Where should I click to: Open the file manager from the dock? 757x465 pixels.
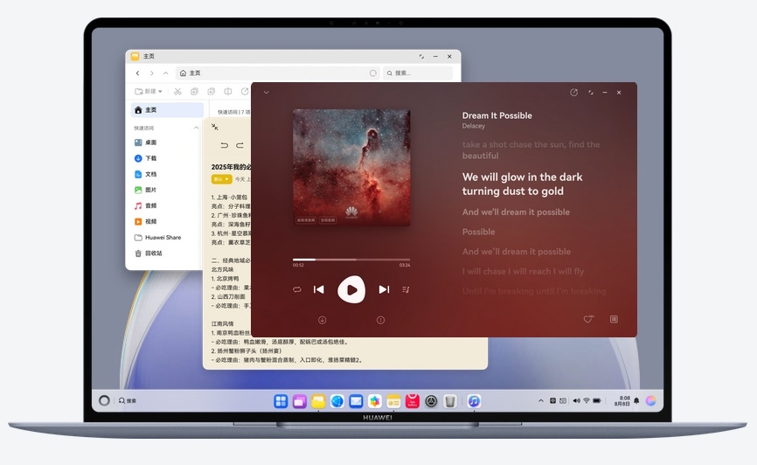[x=318, y=401]
